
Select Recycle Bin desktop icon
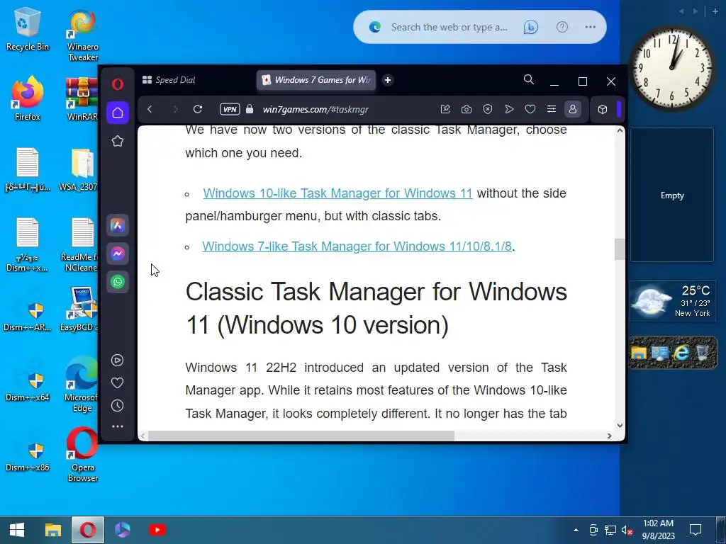tap(28, 29)
